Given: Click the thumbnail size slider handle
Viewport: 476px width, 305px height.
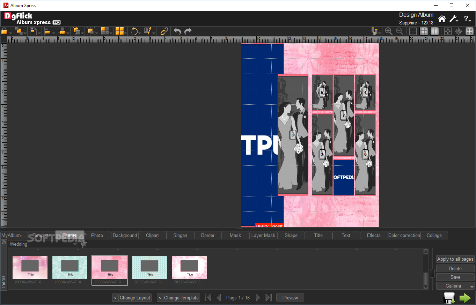Looking at the screenshot, I should pos(432,273).
